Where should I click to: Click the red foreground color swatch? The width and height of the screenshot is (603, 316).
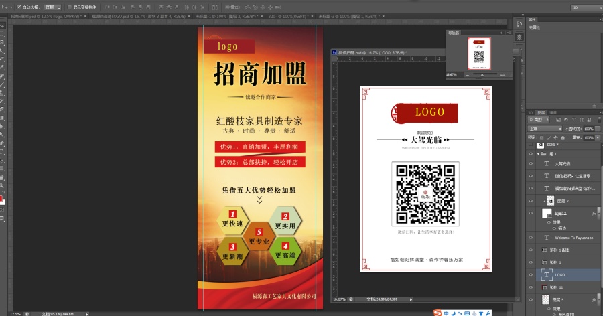point(1,198)
